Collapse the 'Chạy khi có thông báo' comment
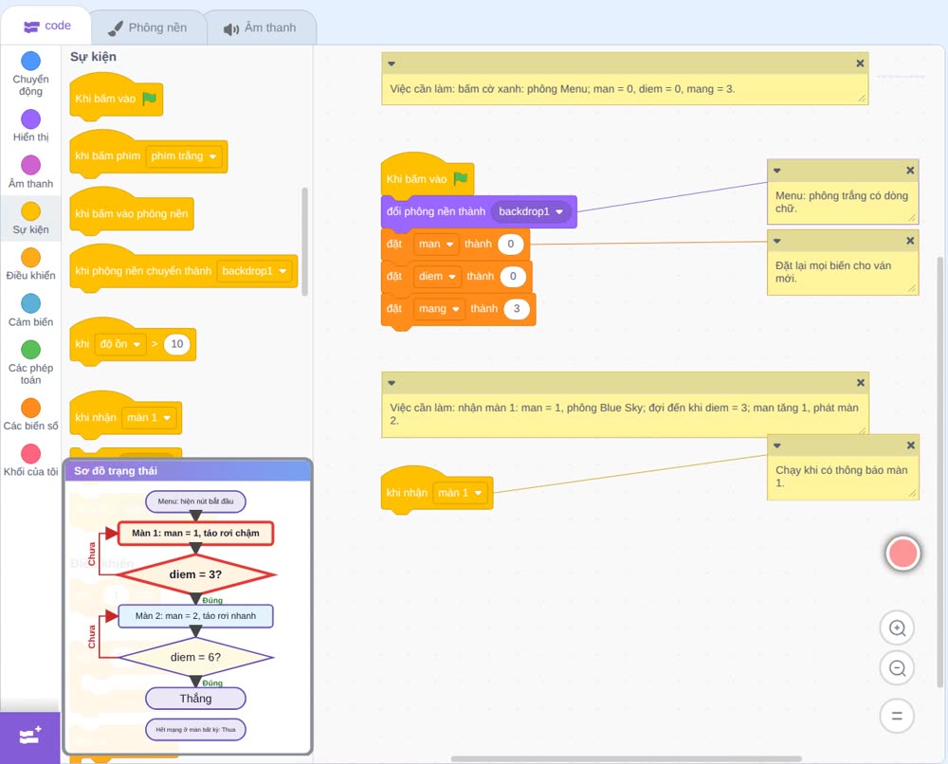The width and height of the screenshot is (948, 764). pos(777,446)
